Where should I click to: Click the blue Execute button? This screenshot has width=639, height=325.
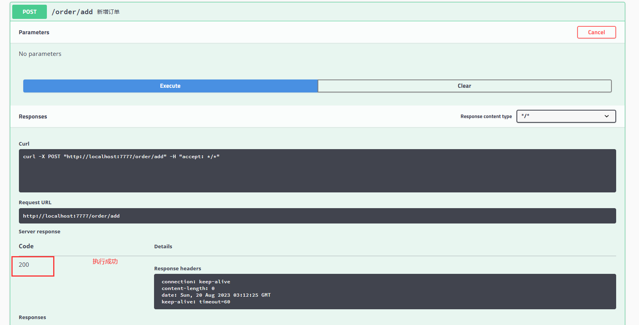(x=170, y=86)
